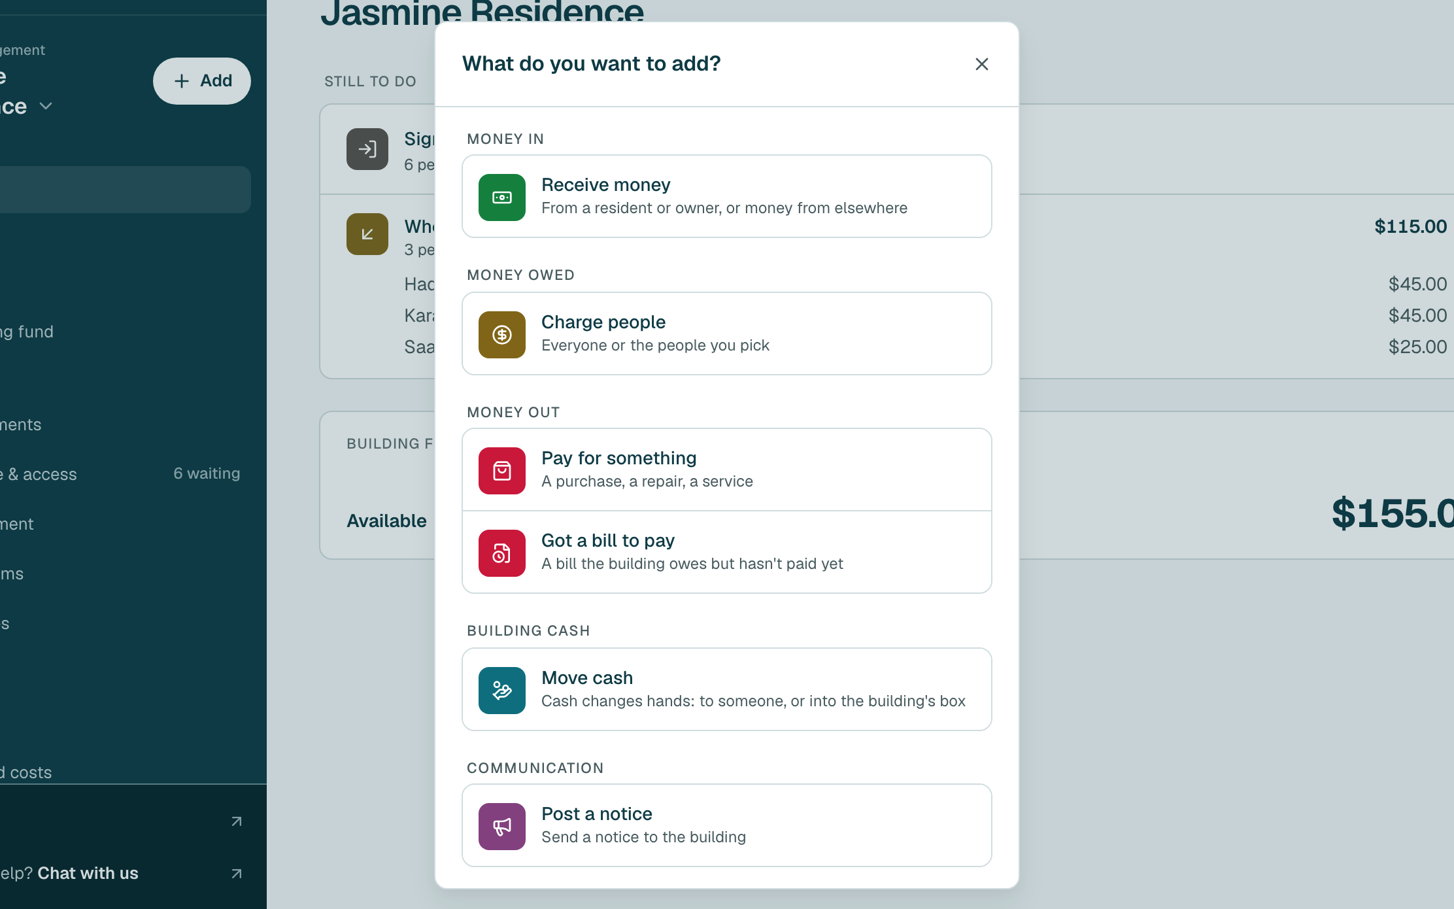Click 'From a resident or owner' description

click(x=724, y=208)
